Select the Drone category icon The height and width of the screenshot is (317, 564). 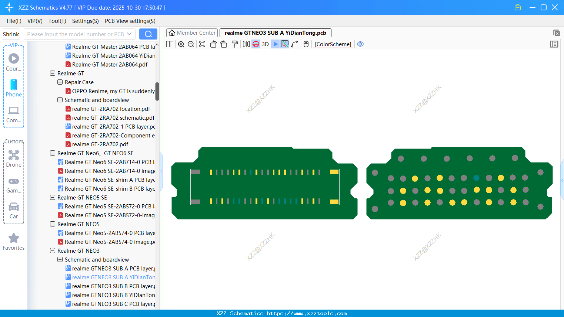(x=14, y=158)
